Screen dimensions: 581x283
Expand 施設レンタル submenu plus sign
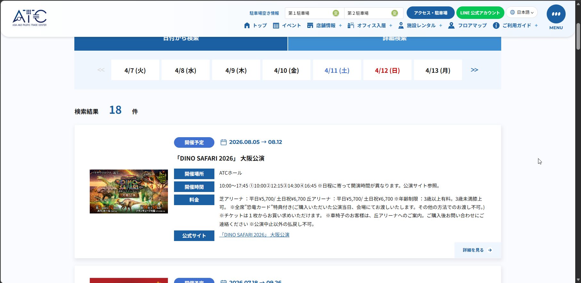441,25
